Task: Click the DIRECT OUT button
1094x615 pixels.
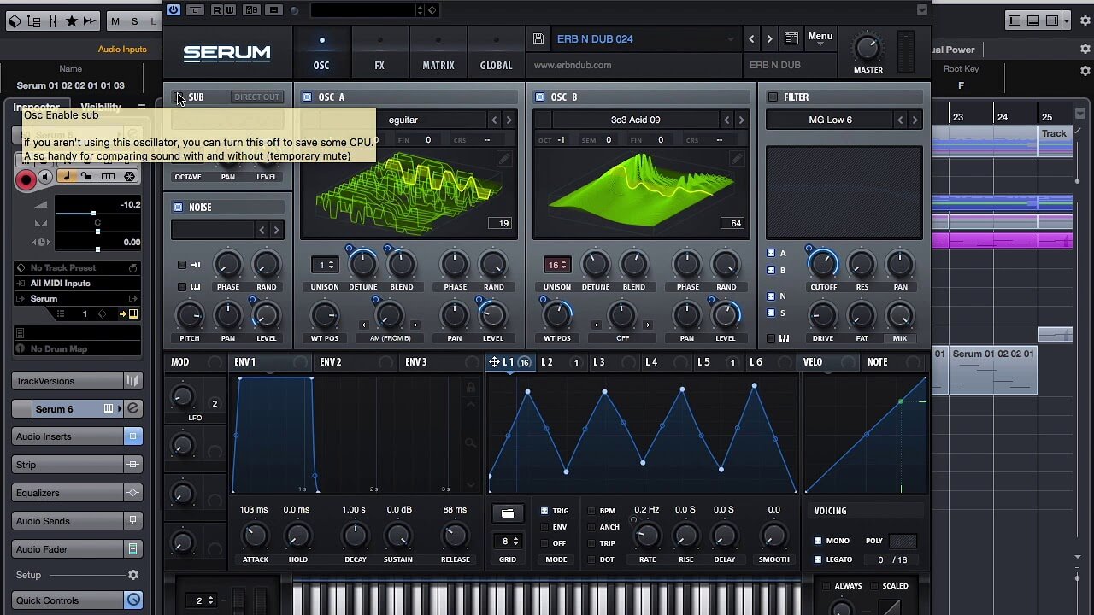Action: [256, 97]
